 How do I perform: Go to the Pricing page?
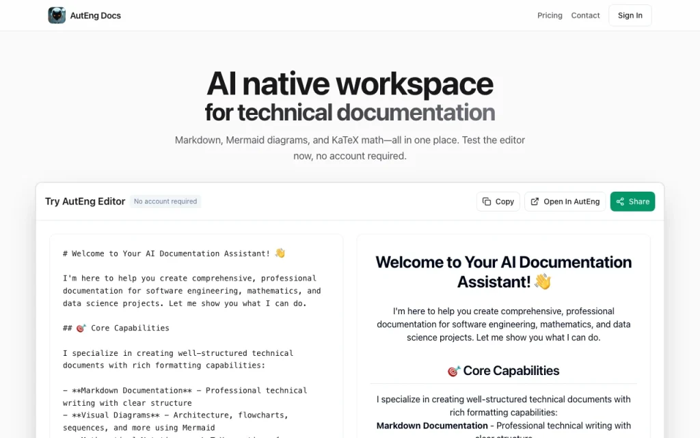point(550,15)
